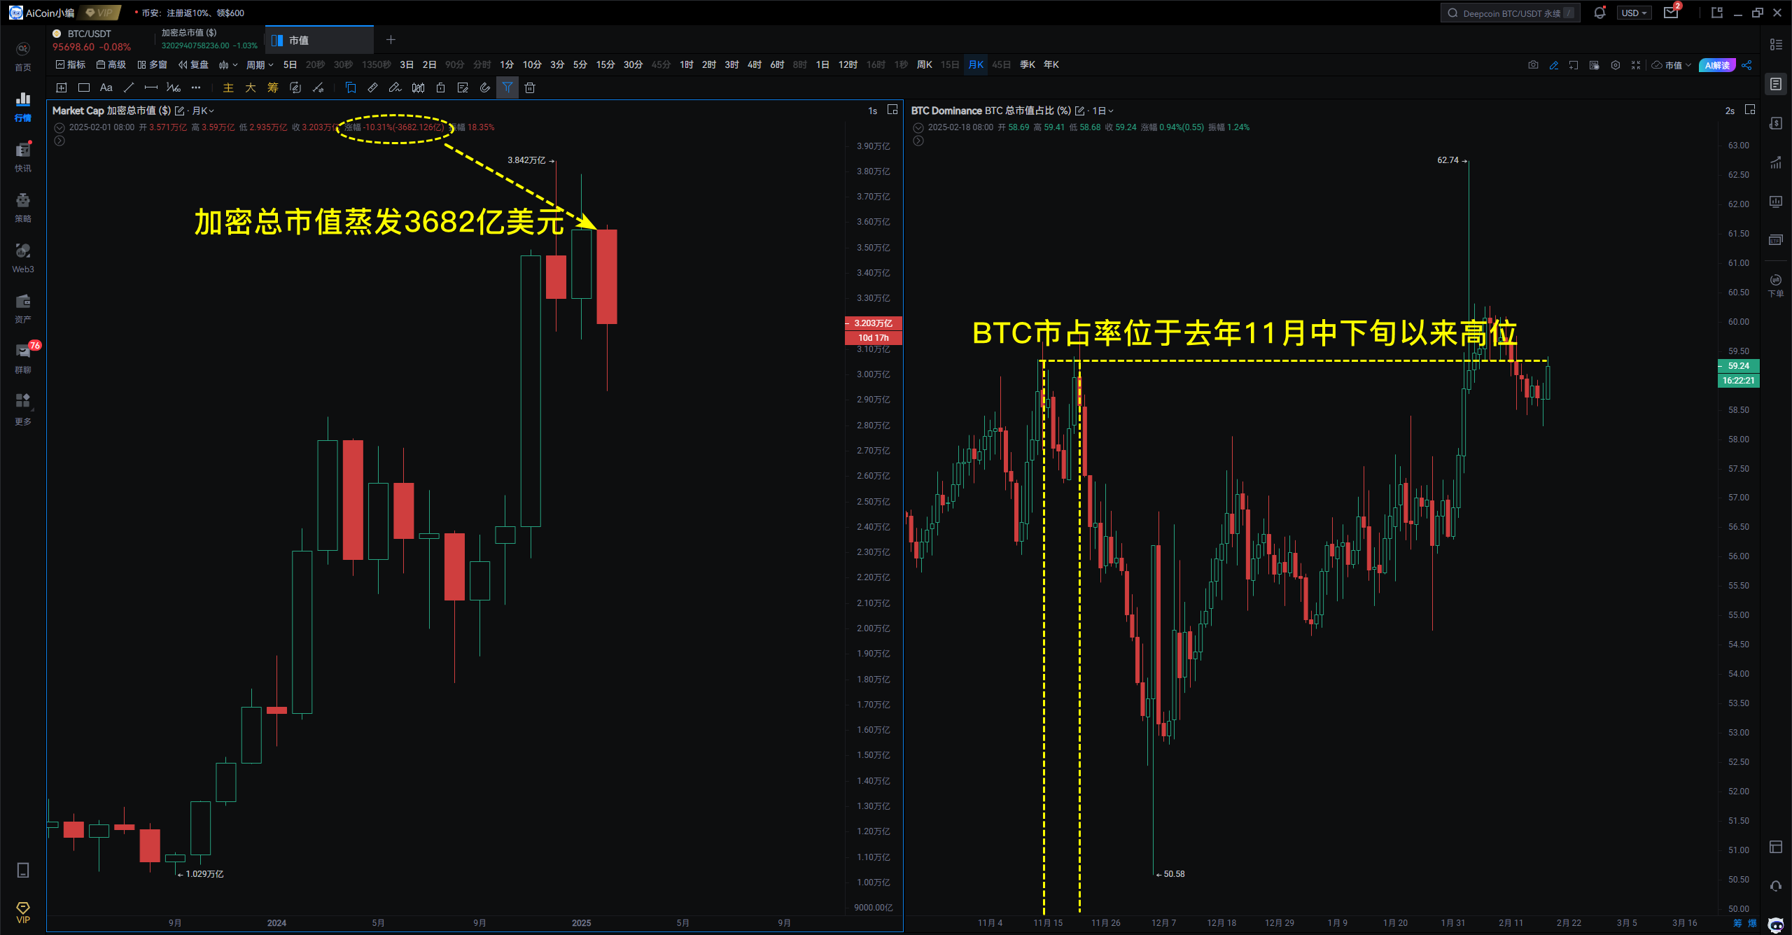This screenshot has width=1792, height=935.
Task: Select the trend line drawing tool
Action: pyautogui.click(x=129, y=87)
